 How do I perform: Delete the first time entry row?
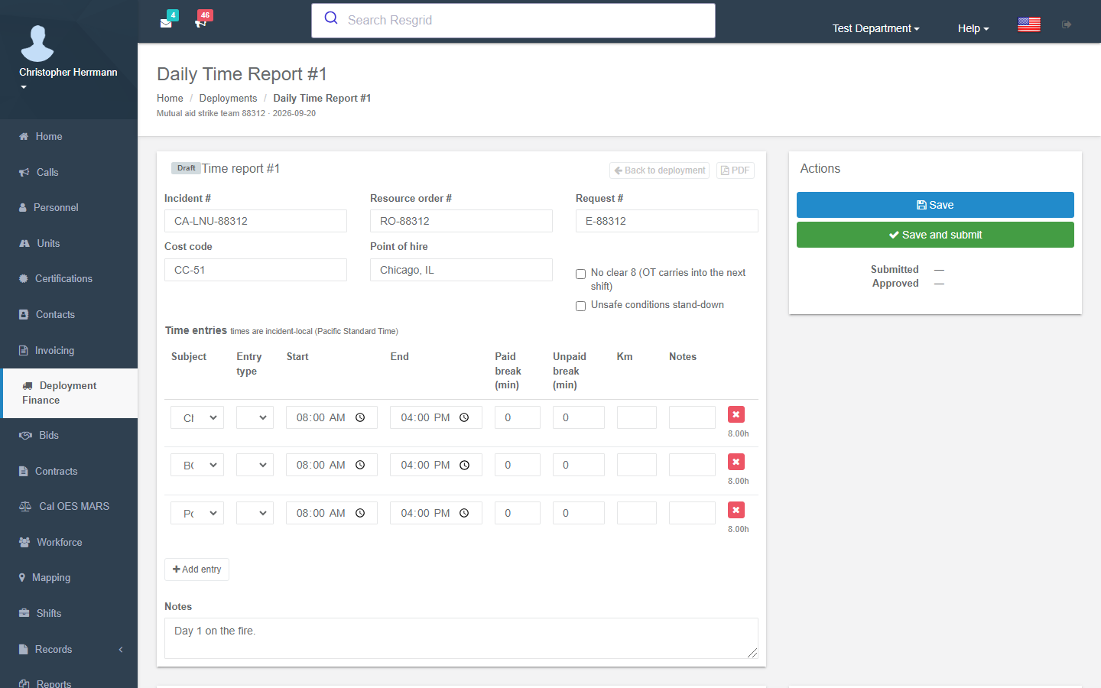(x=736, y=414)
